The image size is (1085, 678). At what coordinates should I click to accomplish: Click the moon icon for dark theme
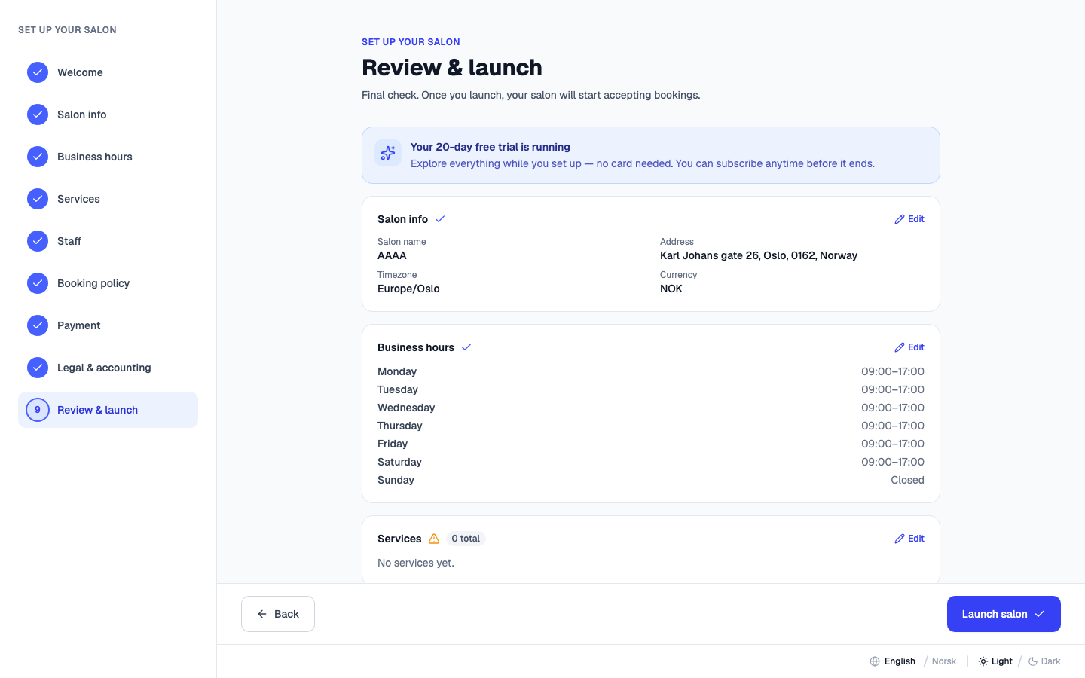(1033, 661)
